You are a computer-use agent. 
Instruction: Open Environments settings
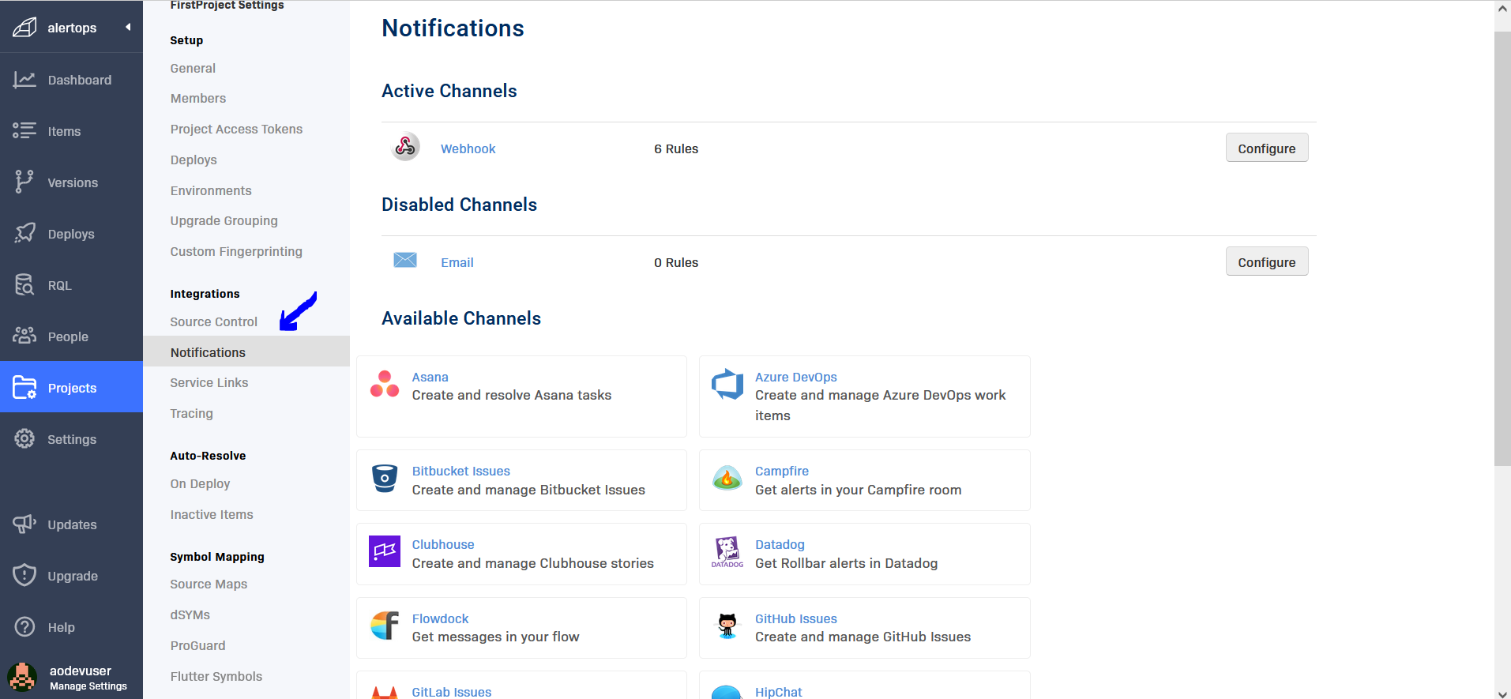211,190
